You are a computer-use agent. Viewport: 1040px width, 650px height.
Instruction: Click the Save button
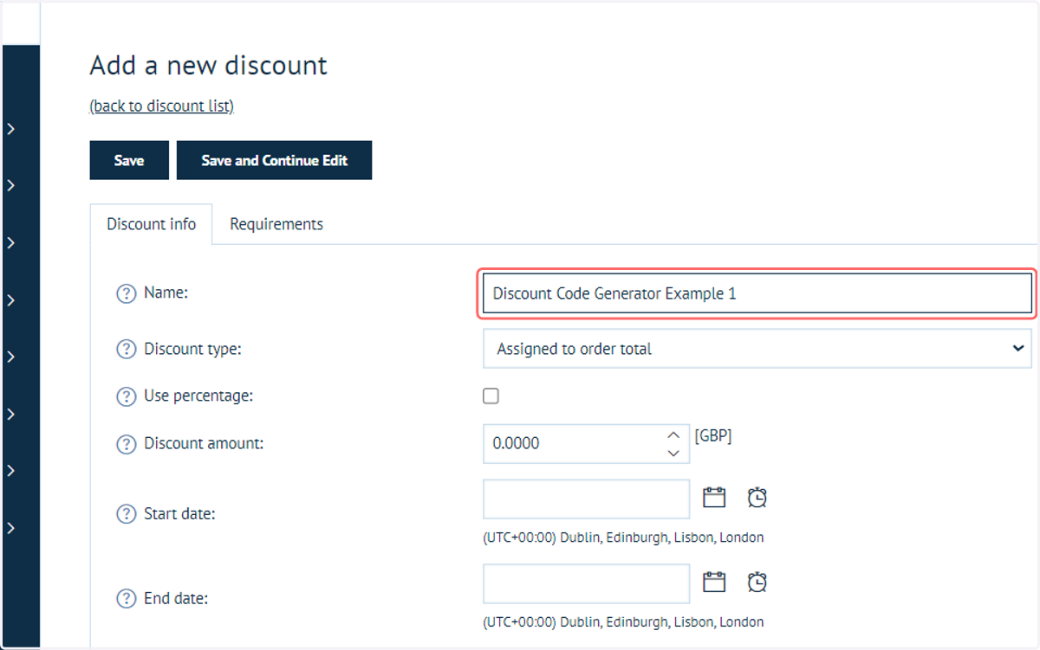pyautogui.click(x=129, y=160)
